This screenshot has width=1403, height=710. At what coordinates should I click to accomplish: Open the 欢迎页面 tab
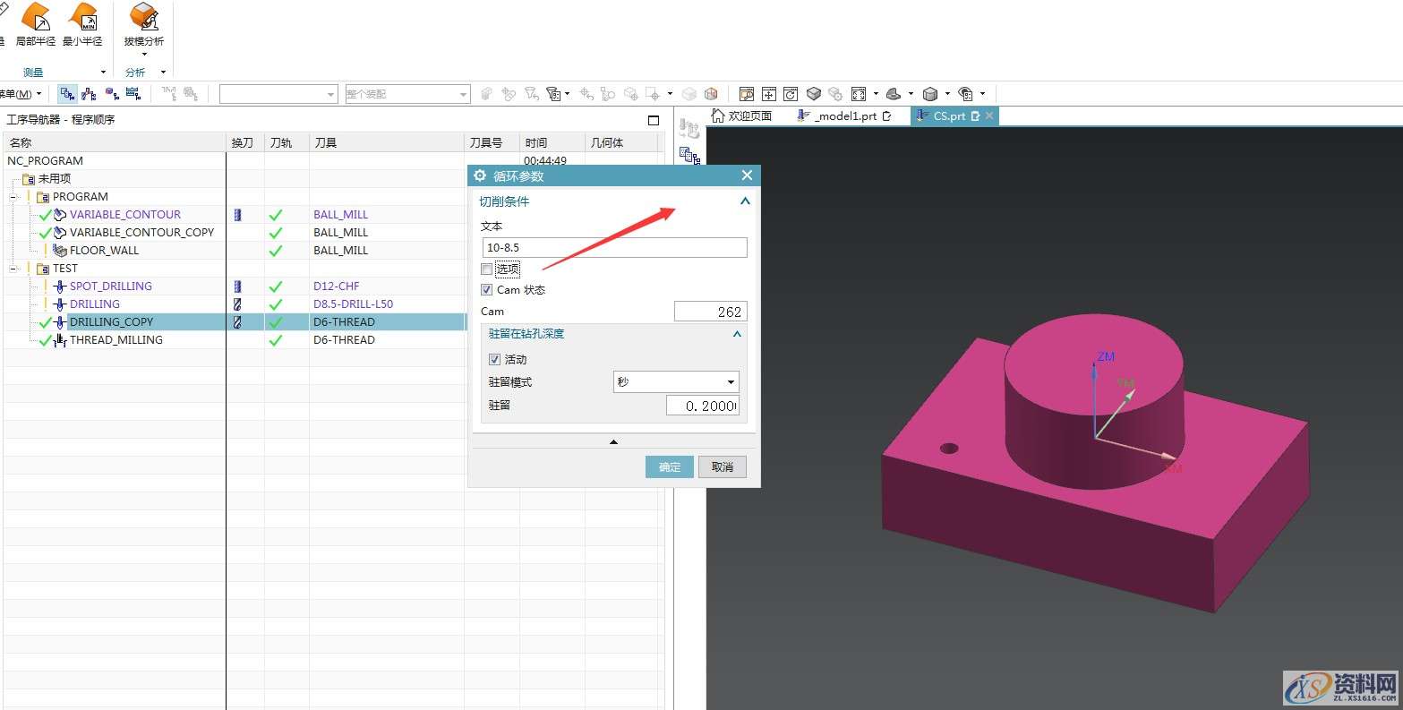click(741, 116)
